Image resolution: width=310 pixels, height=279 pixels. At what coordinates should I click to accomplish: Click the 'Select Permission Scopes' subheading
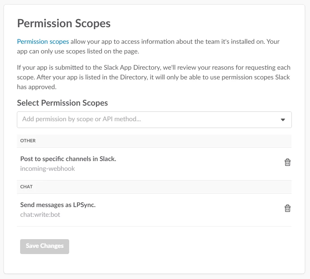[62, 103]
